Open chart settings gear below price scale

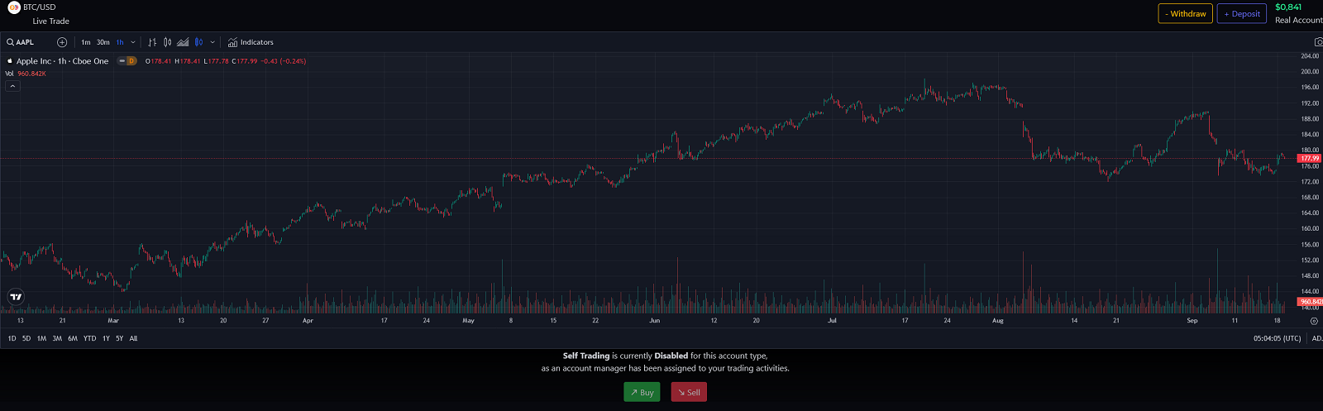click(1314, 321)
